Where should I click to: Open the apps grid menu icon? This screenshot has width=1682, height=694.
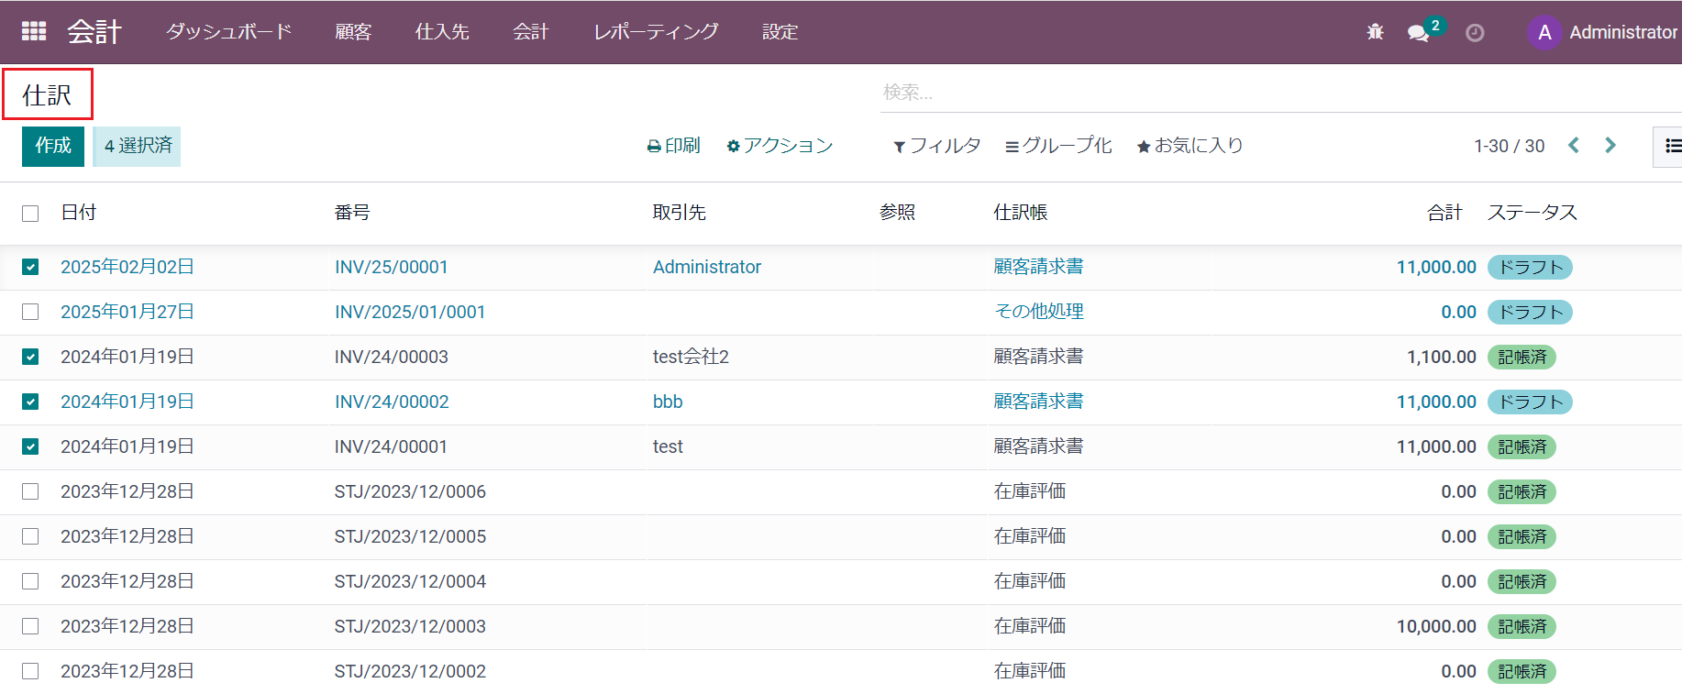[34, 31]
